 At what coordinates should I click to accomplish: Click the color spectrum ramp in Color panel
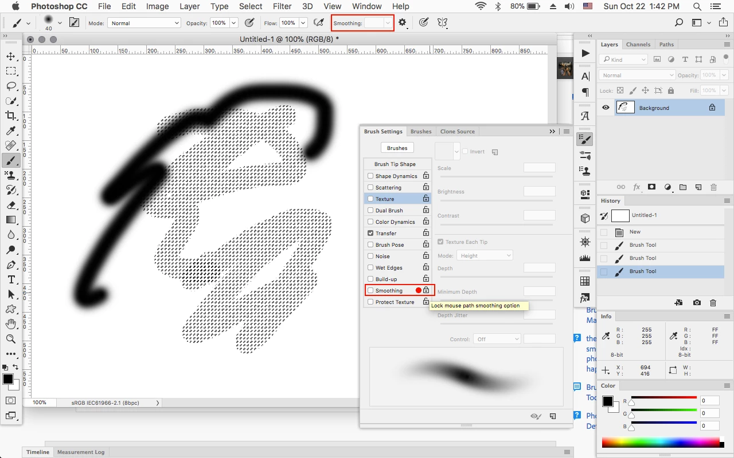661,443
